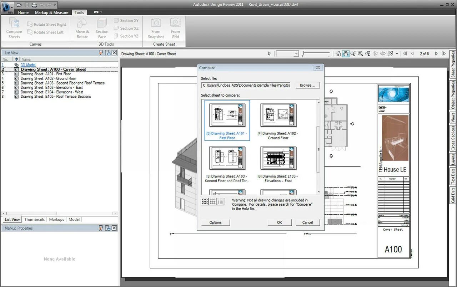Click Create Sheet From Grid
Viewport: 457px width, 287px height.
175,28
